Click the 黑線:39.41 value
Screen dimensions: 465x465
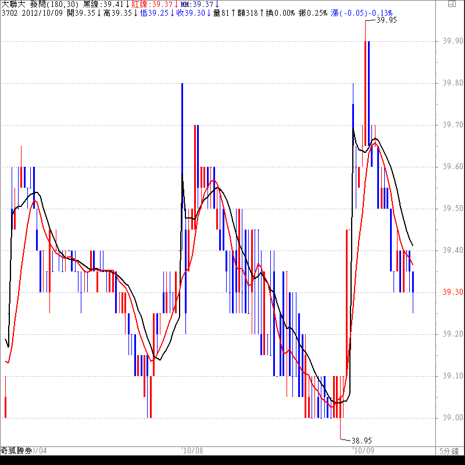pyautogui.click(x=106, y=5)
